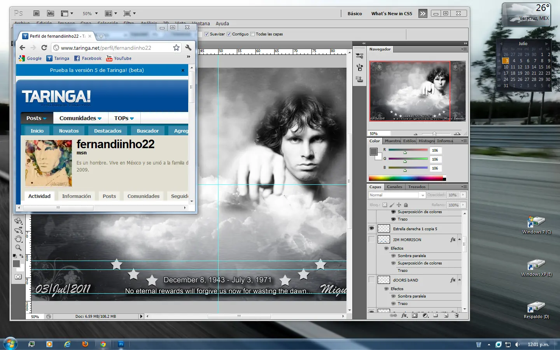The width and height of the screenshot is (560, 350).
Task: Show the dOORS bAND layer
Action: click(x=371, y=280)
